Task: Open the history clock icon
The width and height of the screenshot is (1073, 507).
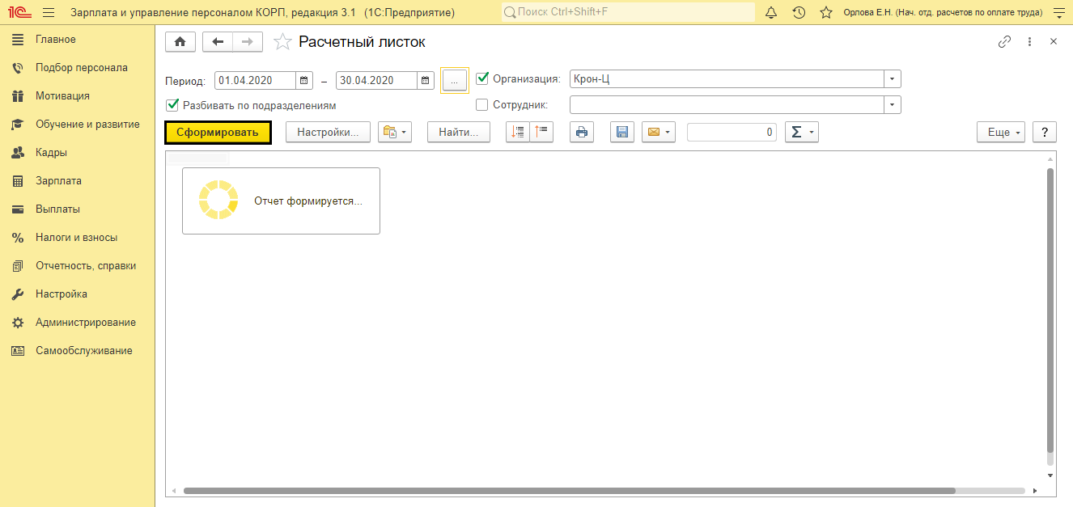Action: pyautogui.click(x=799, y=13)
